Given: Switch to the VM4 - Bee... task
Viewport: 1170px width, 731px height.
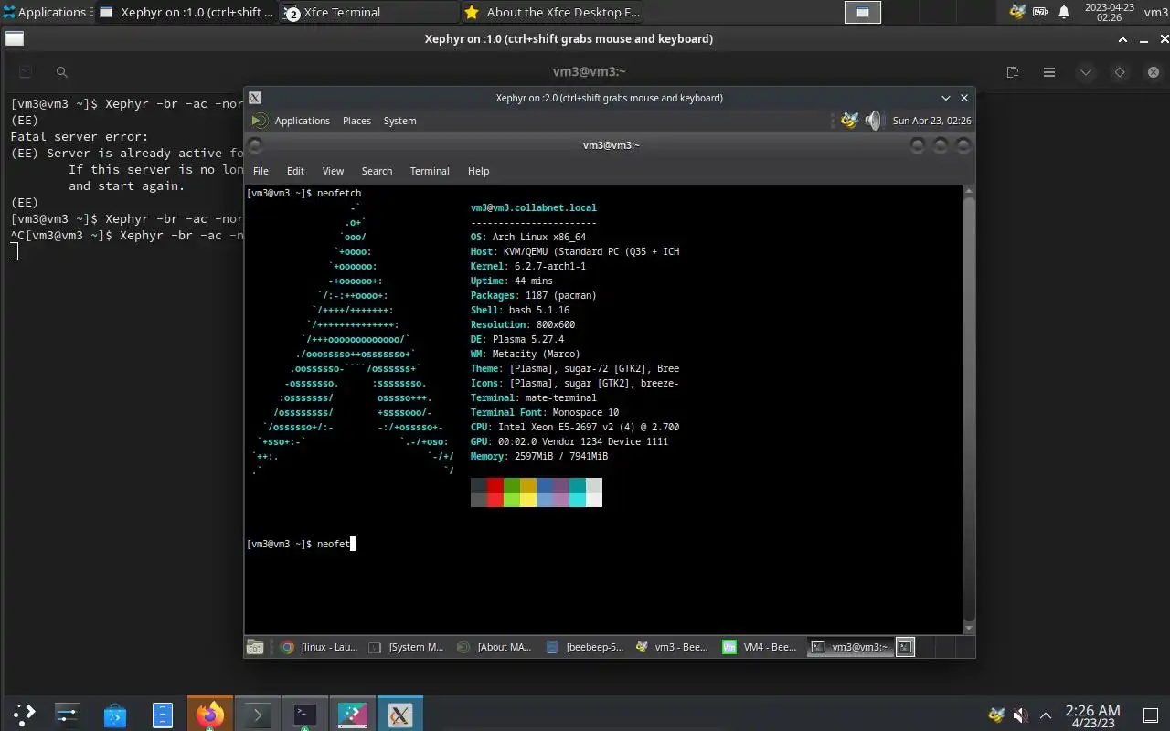Looking at the screenshot, I should coord(761,647).
